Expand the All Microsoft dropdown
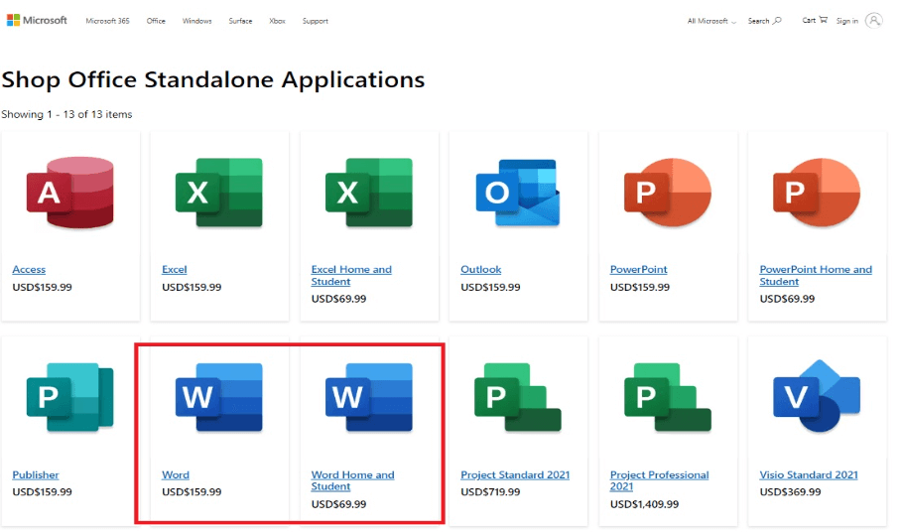The width and height of the screenshot is (902, 532). (711, 21)
